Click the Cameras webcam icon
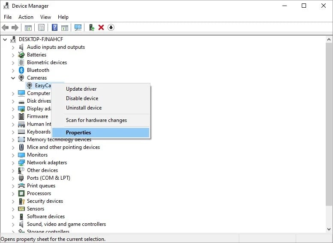Image resolution: width=333 pixels, height=243 pixels. pos(21,78)
